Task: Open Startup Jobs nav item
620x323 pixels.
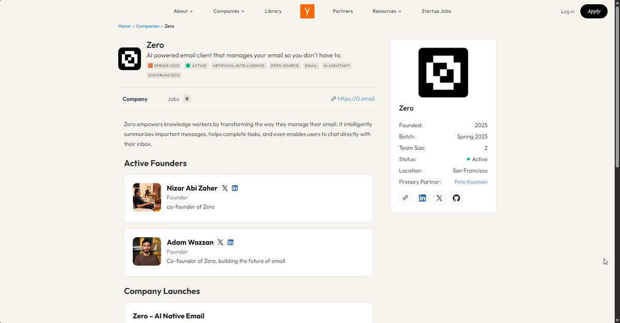Action: coord(436,11)
